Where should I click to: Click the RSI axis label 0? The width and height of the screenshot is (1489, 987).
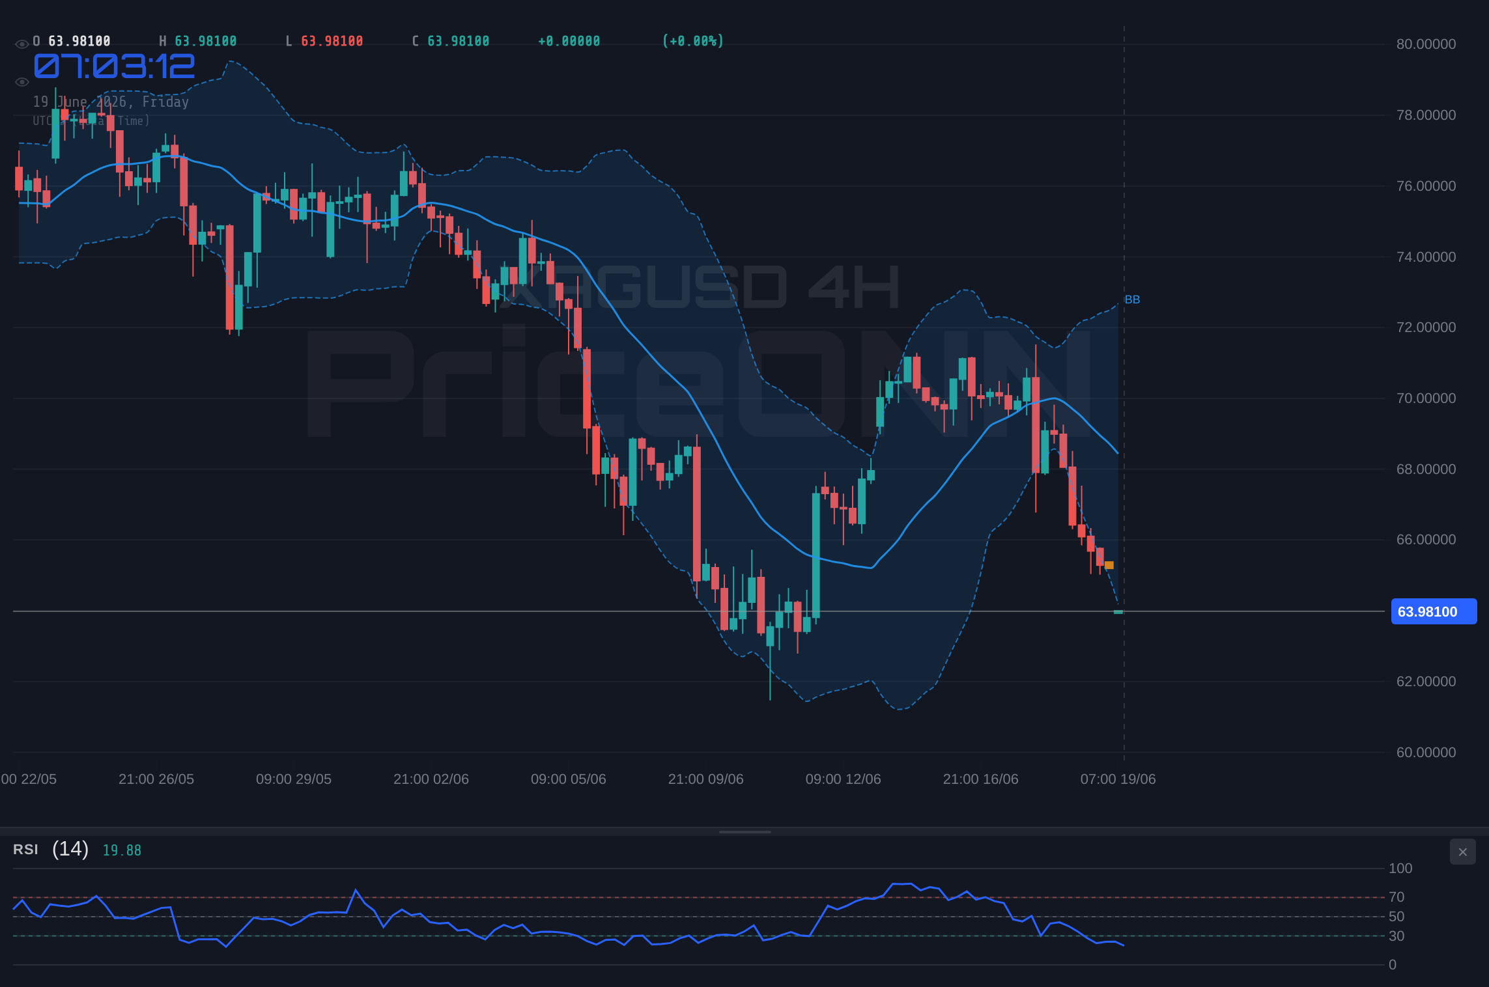click(1393, 965)
